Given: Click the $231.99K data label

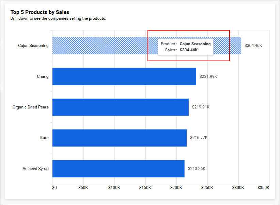Looking at the screenshot, I should [208, 76].
